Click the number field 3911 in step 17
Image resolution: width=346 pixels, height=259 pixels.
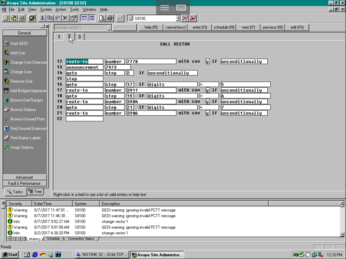[x=151, y=90]
